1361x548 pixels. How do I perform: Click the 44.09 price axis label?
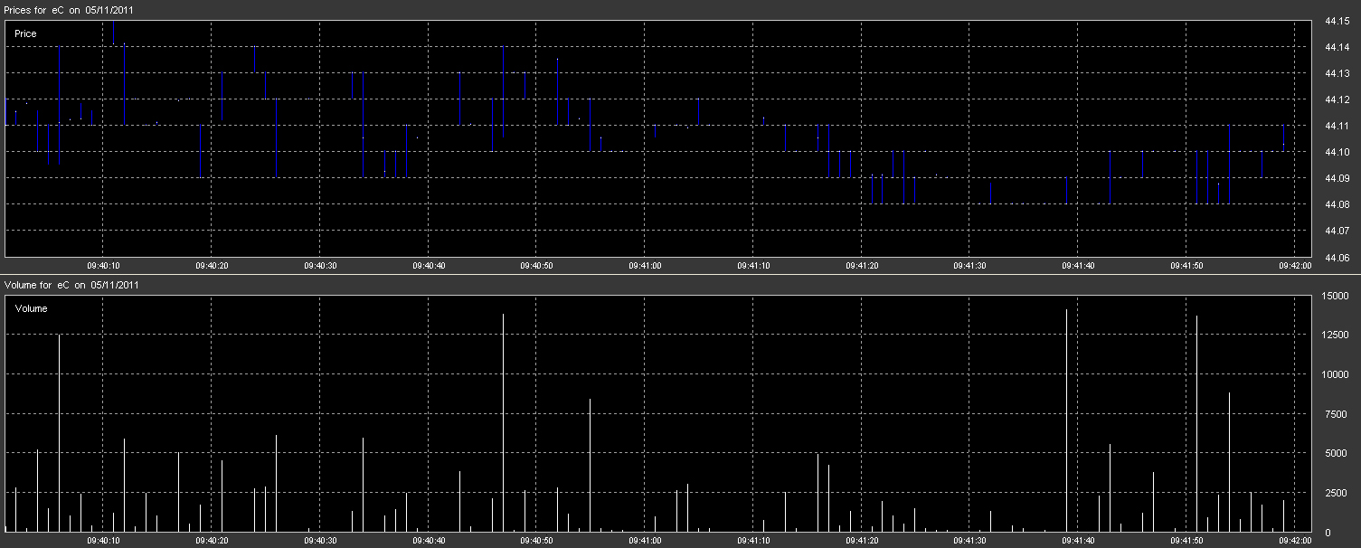pos(1337,178)
